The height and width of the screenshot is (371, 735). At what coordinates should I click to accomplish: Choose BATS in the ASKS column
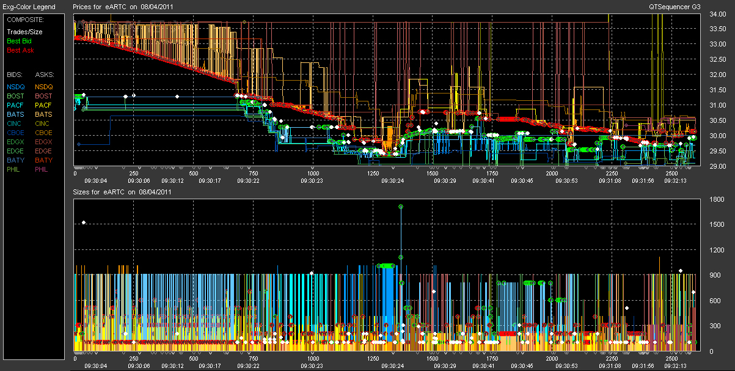coord(44,114)
